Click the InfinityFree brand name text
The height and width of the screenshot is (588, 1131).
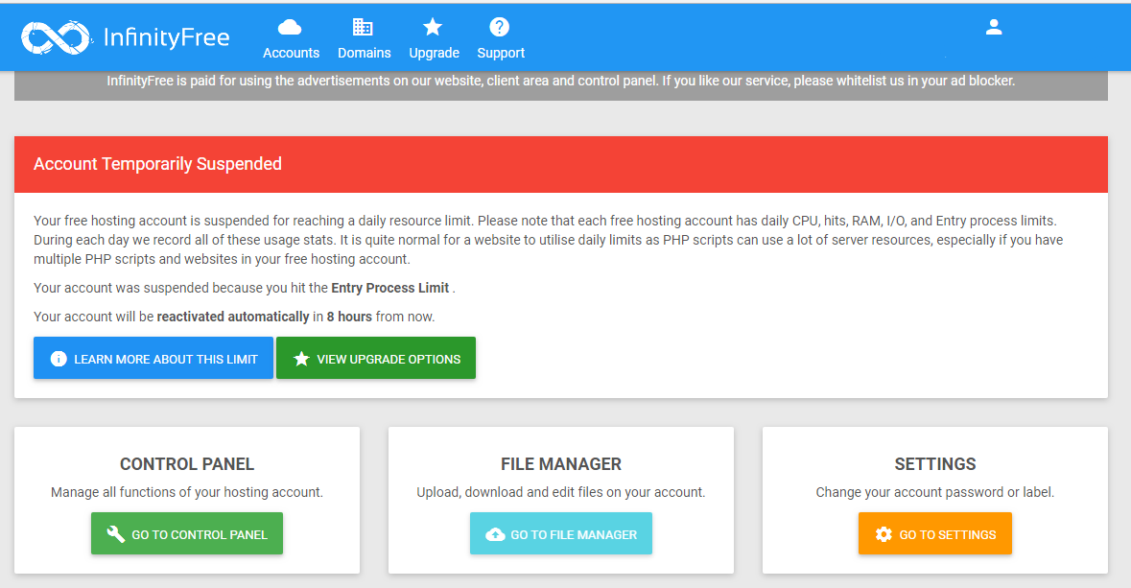(x=167, y=37)
